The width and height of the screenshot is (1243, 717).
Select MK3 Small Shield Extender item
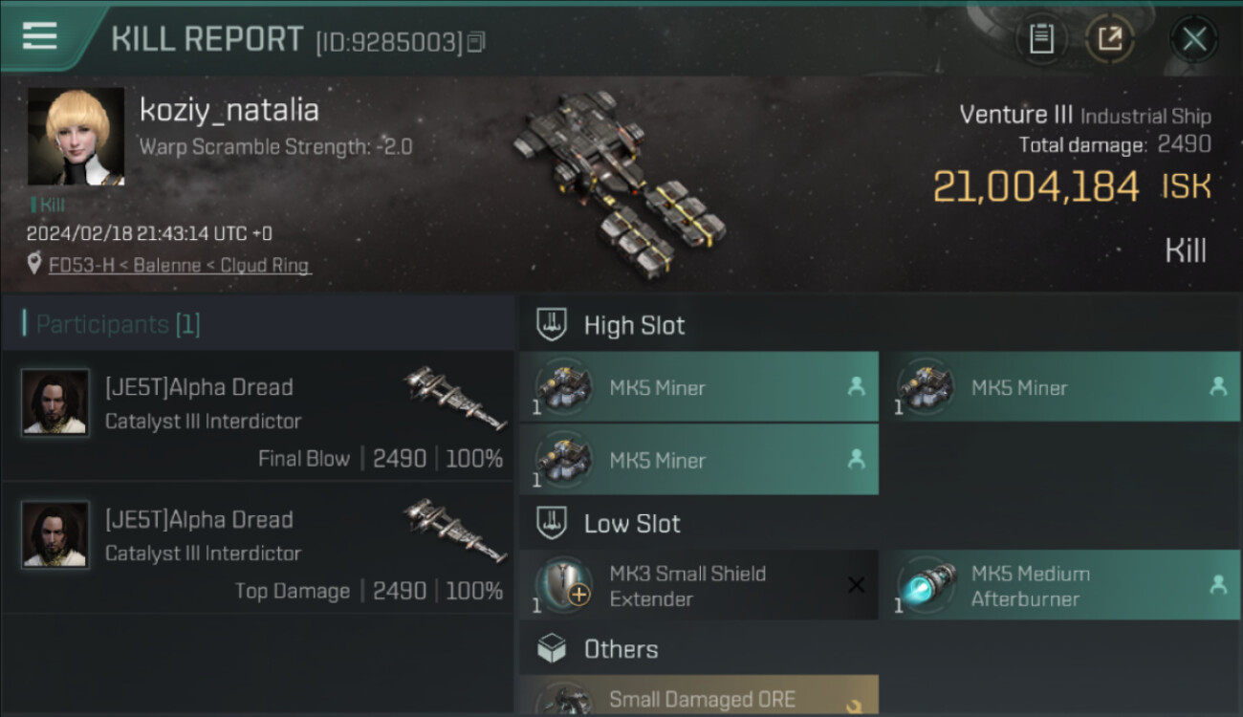pos(699,585)
